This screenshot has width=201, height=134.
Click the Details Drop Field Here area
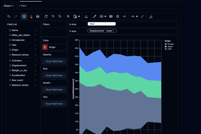[x=54, y=89]
